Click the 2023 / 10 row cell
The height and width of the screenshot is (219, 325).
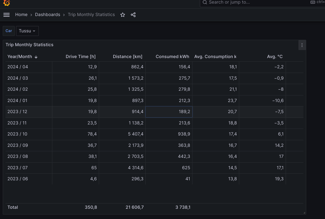18,134
